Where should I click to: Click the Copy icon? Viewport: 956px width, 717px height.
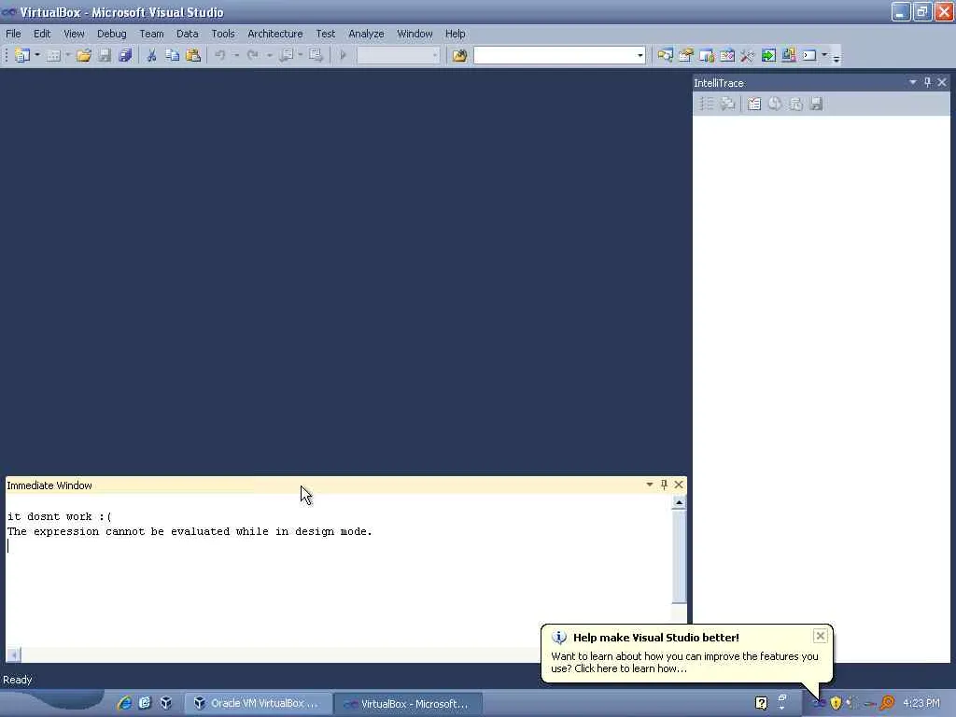tap(173, 55)
